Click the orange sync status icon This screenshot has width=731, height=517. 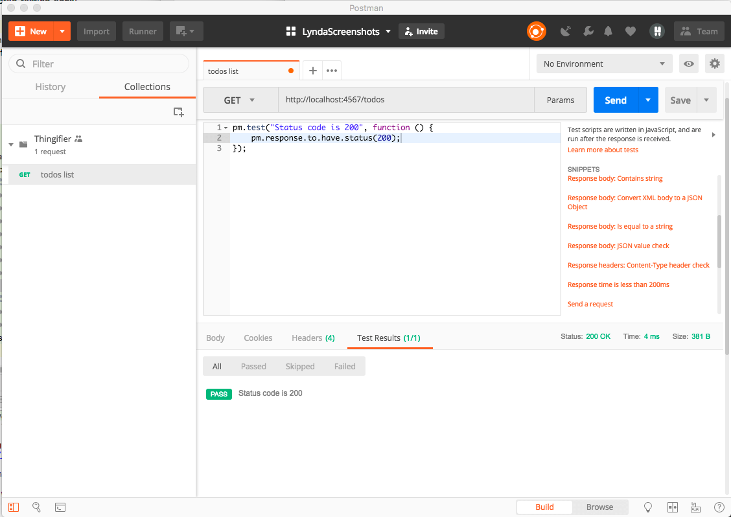coord(536,31)
